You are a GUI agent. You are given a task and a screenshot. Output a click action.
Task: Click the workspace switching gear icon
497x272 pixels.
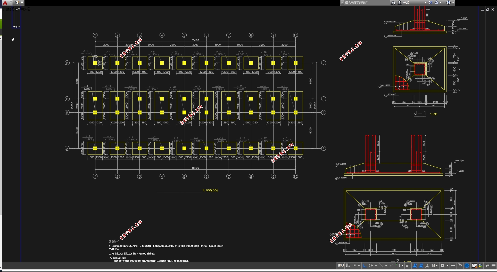click(x=443, y=266)
